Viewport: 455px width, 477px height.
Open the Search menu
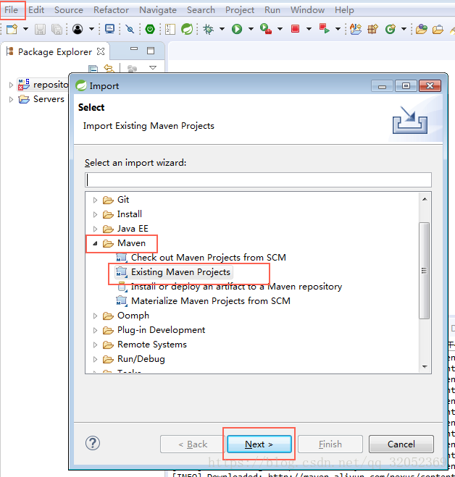pos(201,10)
